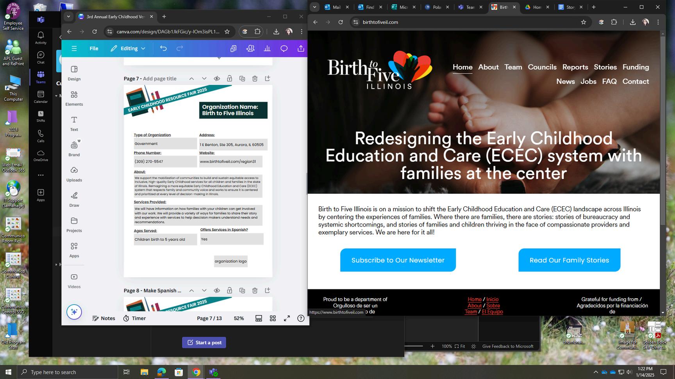
Task: Move Page 7 down with the chevron
Action: pyautogui.click(x=204, y=78)
